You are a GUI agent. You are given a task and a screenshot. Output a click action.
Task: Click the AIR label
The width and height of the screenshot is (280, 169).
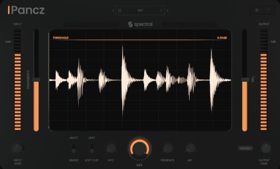click(190, 160)
